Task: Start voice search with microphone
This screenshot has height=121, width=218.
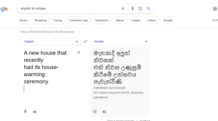Action: (x=132, y=9)
